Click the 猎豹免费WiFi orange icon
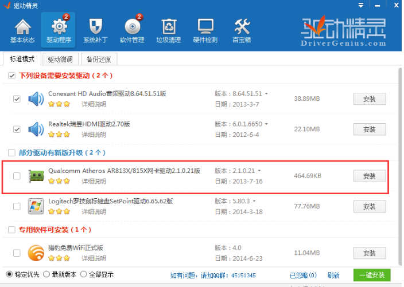The height and width of the screenshot is (287, 404). coord(36,253)
